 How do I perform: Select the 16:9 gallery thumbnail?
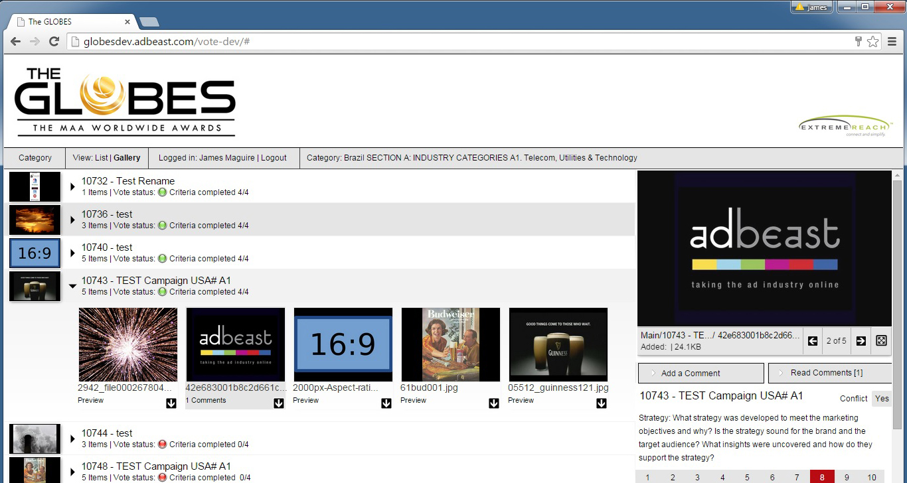[343, 344]
